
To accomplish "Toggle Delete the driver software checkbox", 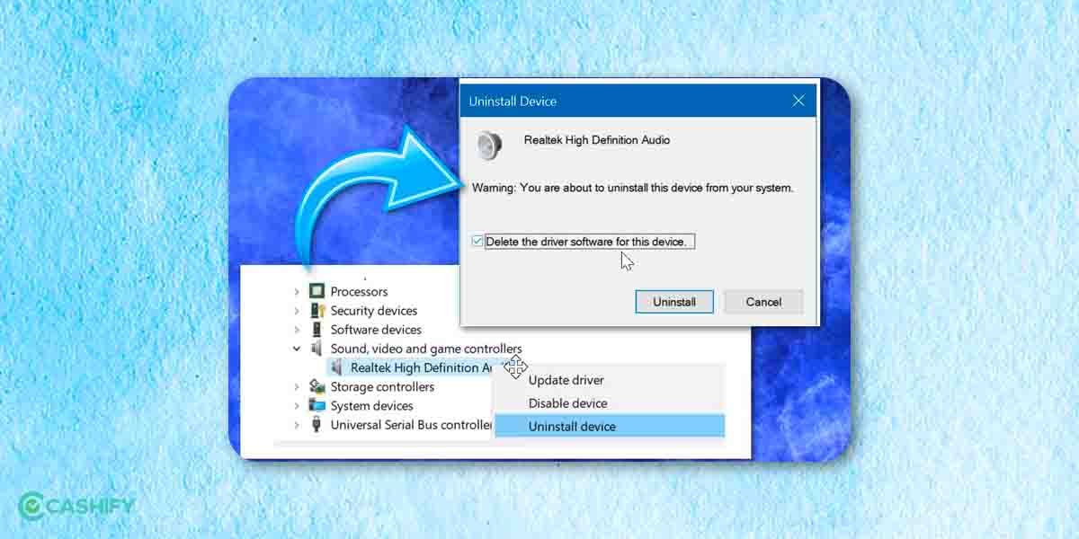I will 477,242.
